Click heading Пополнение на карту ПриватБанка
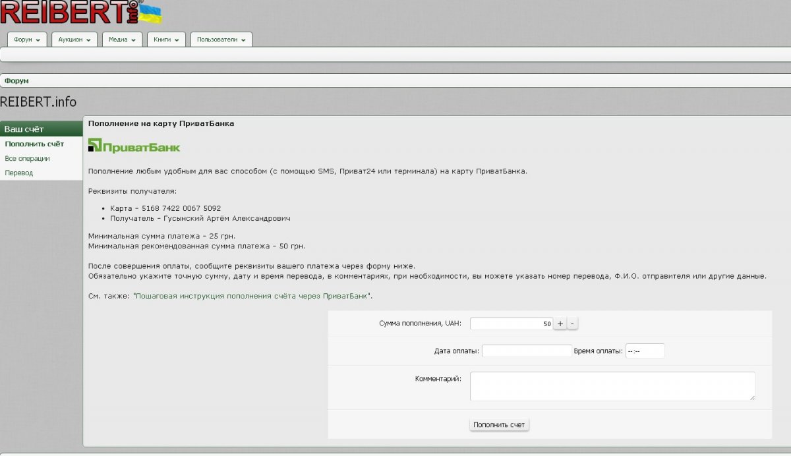791x456 pixels. [x=161, y=123]
